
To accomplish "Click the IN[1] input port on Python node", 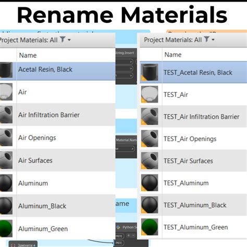I will (x=119, y=243).
